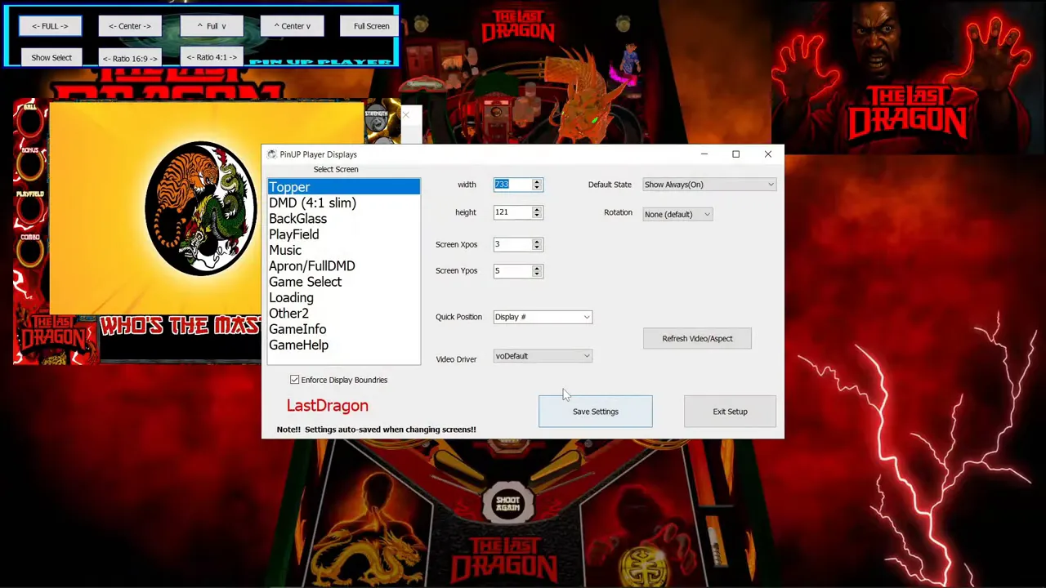This screenshot has height=588, width=1046.
Task: Click the '<- Center ->' button
Action: coord(130,26)
